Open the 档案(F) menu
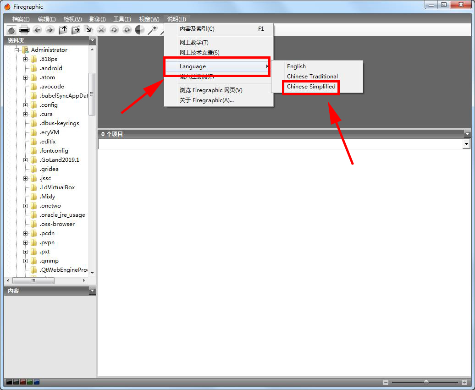Image resolution: width=475 pixels, height=390 pixels. click(x=21, y=19)
